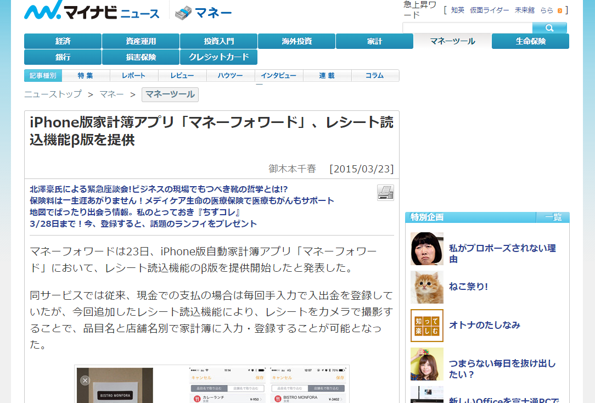Click the BISTRO MONFORA ¥-3402 app screenshot
This screenshot has height=403, width=595.
(x=308, y=385)
